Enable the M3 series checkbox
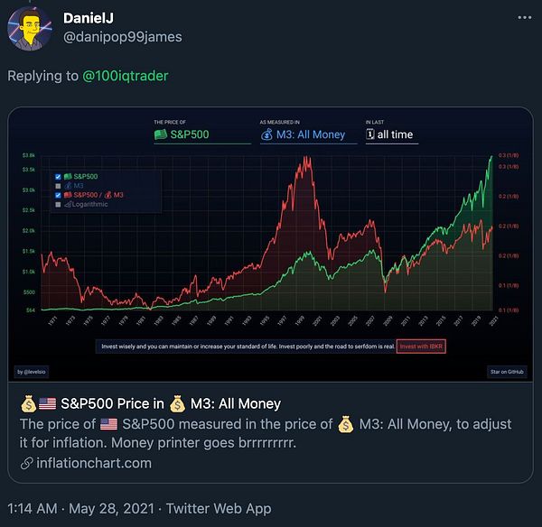Screen dimensions: 542x527 59,186
